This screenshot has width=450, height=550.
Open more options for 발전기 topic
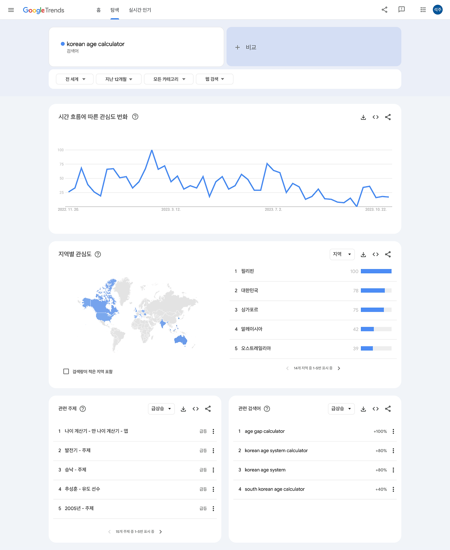coord(213,451)
